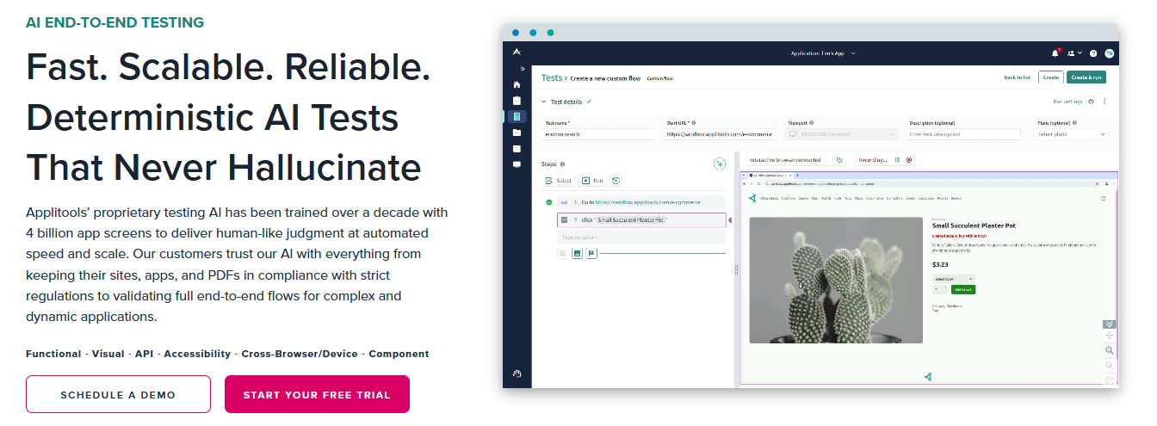The image size is (1157, 426).
Task: Open the monitor icon in the sidebar
Action: pos(517,164)
